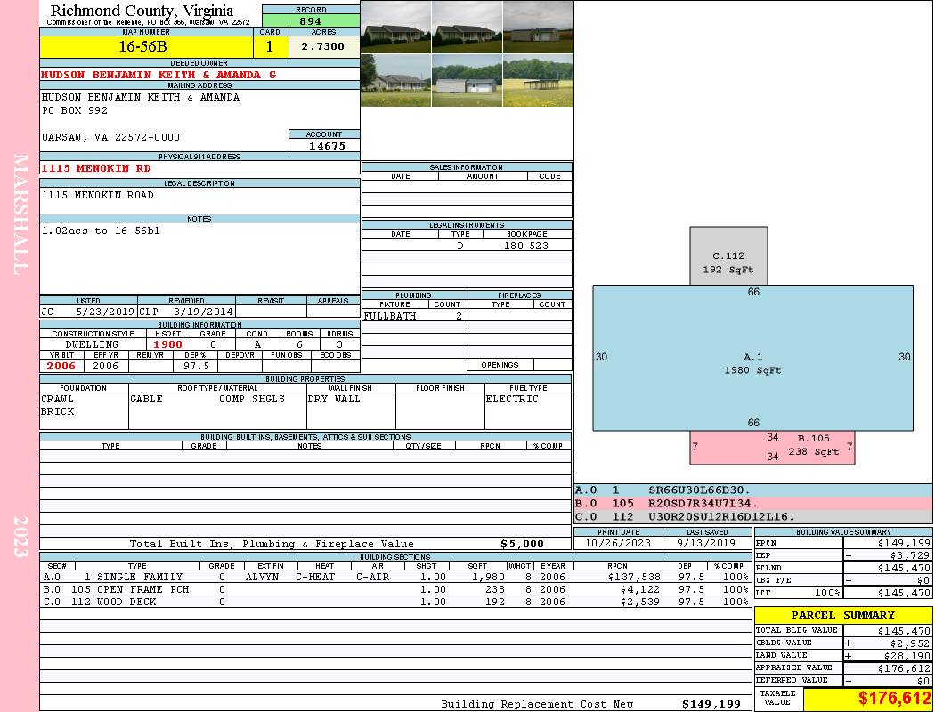Select the yellow map number 16-56B field
935x712 pixels.
click(x=145, y=46)
